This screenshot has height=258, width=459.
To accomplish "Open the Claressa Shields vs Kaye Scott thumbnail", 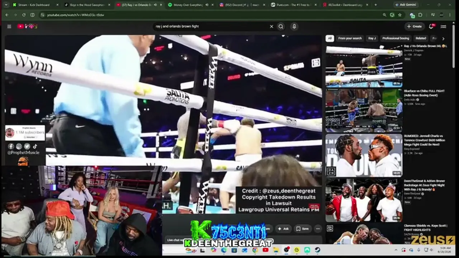I will [x=364, y=234].
